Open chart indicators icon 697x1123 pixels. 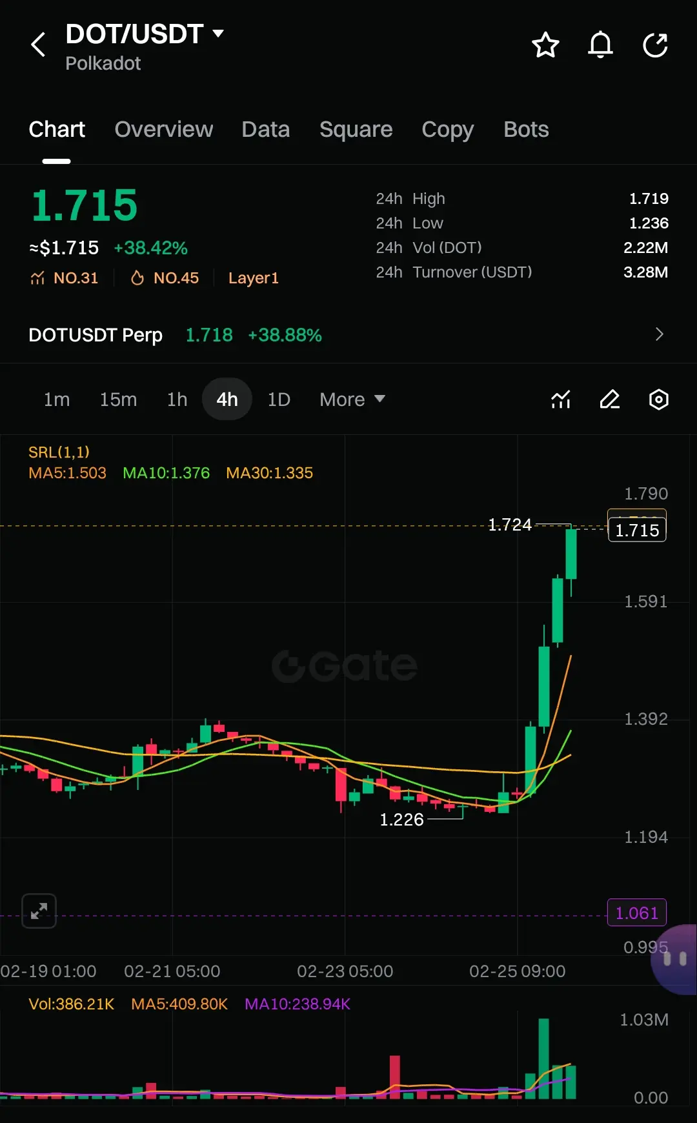point(561,400)
